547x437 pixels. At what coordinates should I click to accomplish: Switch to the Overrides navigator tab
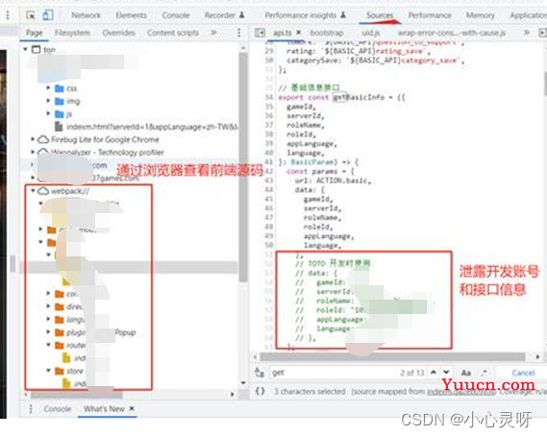tap(118, 33)
